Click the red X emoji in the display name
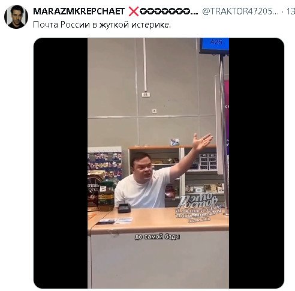This screenshot has height=291, width=295. click(134, 11)
